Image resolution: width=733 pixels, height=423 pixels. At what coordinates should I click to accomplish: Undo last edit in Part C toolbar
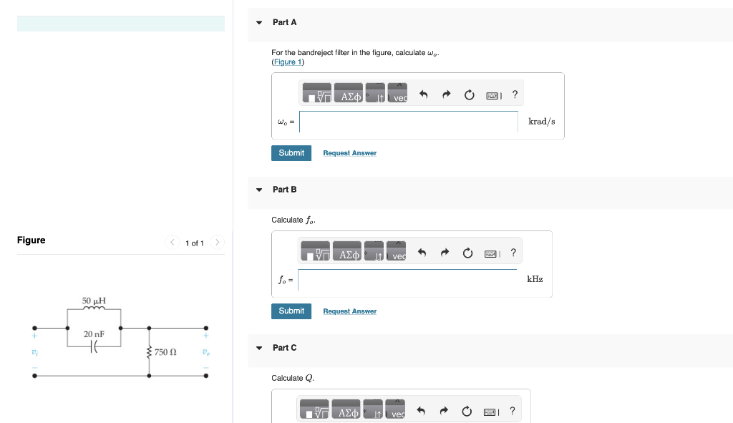click(x=421, y=411)
